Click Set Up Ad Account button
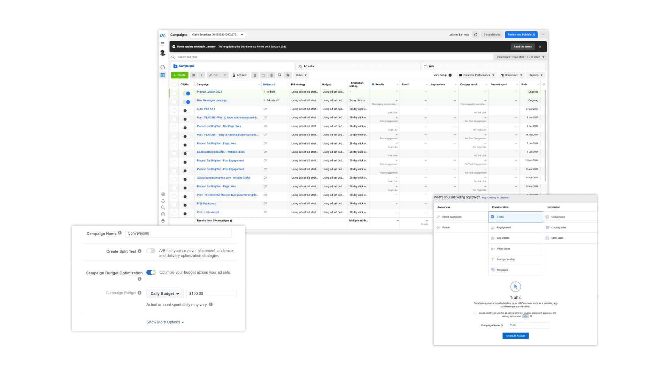 pyautogui.click(x=516, y=336)
